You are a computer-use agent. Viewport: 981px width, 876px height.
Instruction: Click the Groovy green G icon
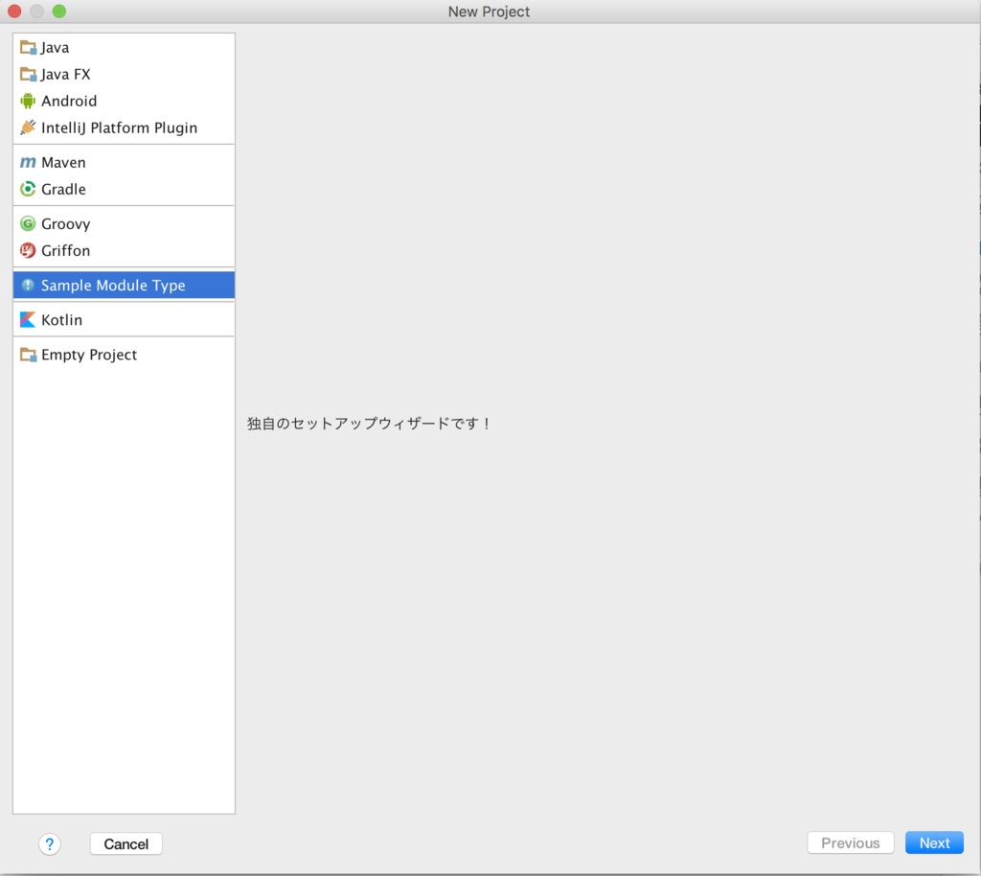28,223
